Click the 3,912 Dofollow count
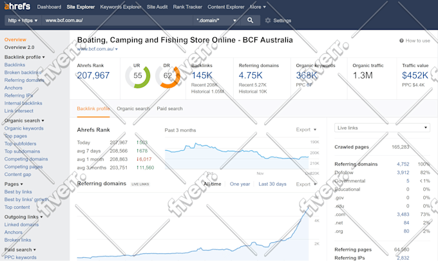Screen dimensions: 438x261 pyautogui.click(x=403, y=173)
